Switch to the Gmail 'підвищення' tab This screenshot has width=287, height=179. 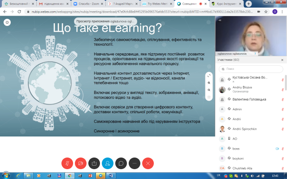(x=54, y=4)
